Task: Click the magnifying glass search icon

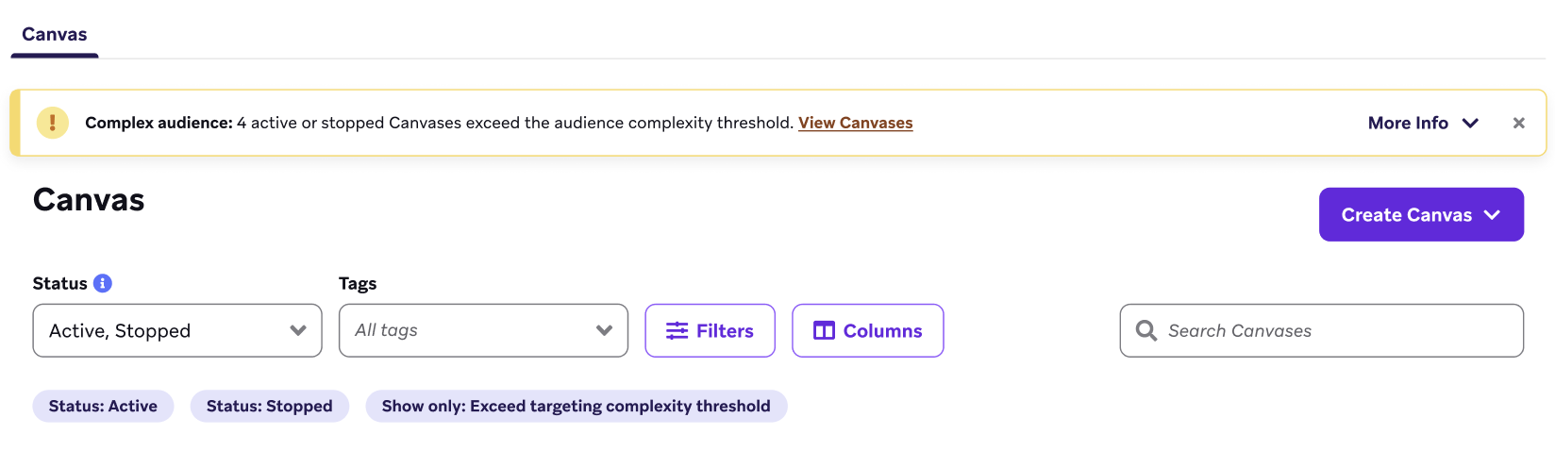Action: [1146, 330]
